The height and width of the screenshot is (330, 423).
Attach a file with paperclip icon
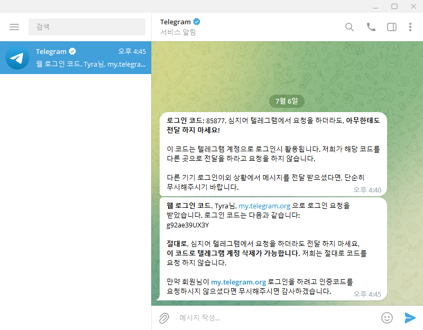tap(164, 318)
